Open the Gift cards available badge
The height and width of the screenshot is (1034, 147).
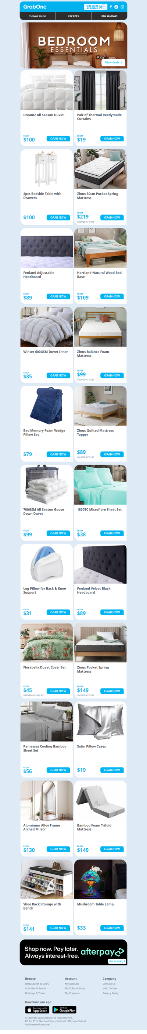[96, 7]
